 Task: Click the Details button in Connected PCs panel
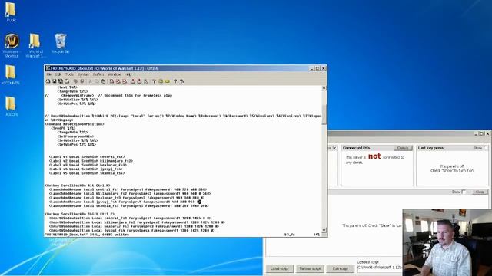[403, 148]
